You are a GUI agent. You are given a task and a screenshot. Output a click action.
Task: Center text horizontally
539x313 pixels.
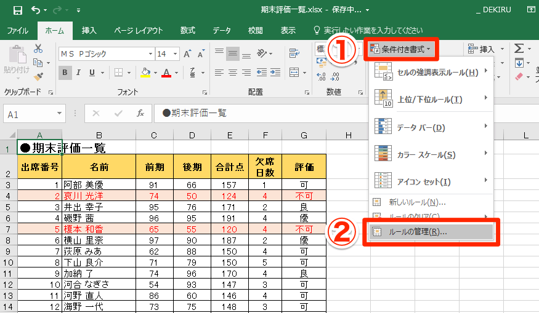[233, 73]
